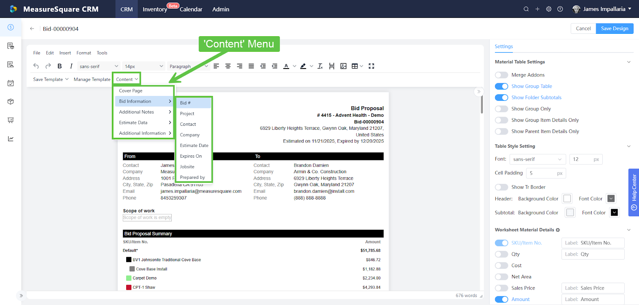Clear formatting with Tx icon

(320, 66)
